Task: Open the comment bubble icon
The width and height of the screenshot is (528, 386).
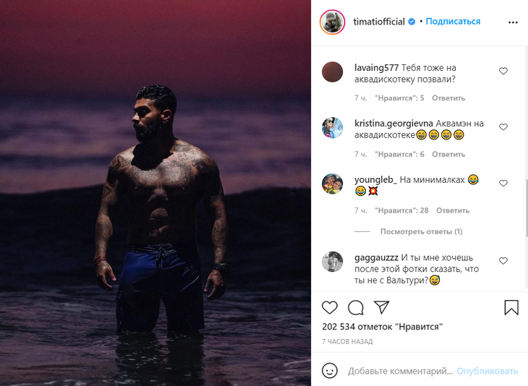Action: (355, 308)
